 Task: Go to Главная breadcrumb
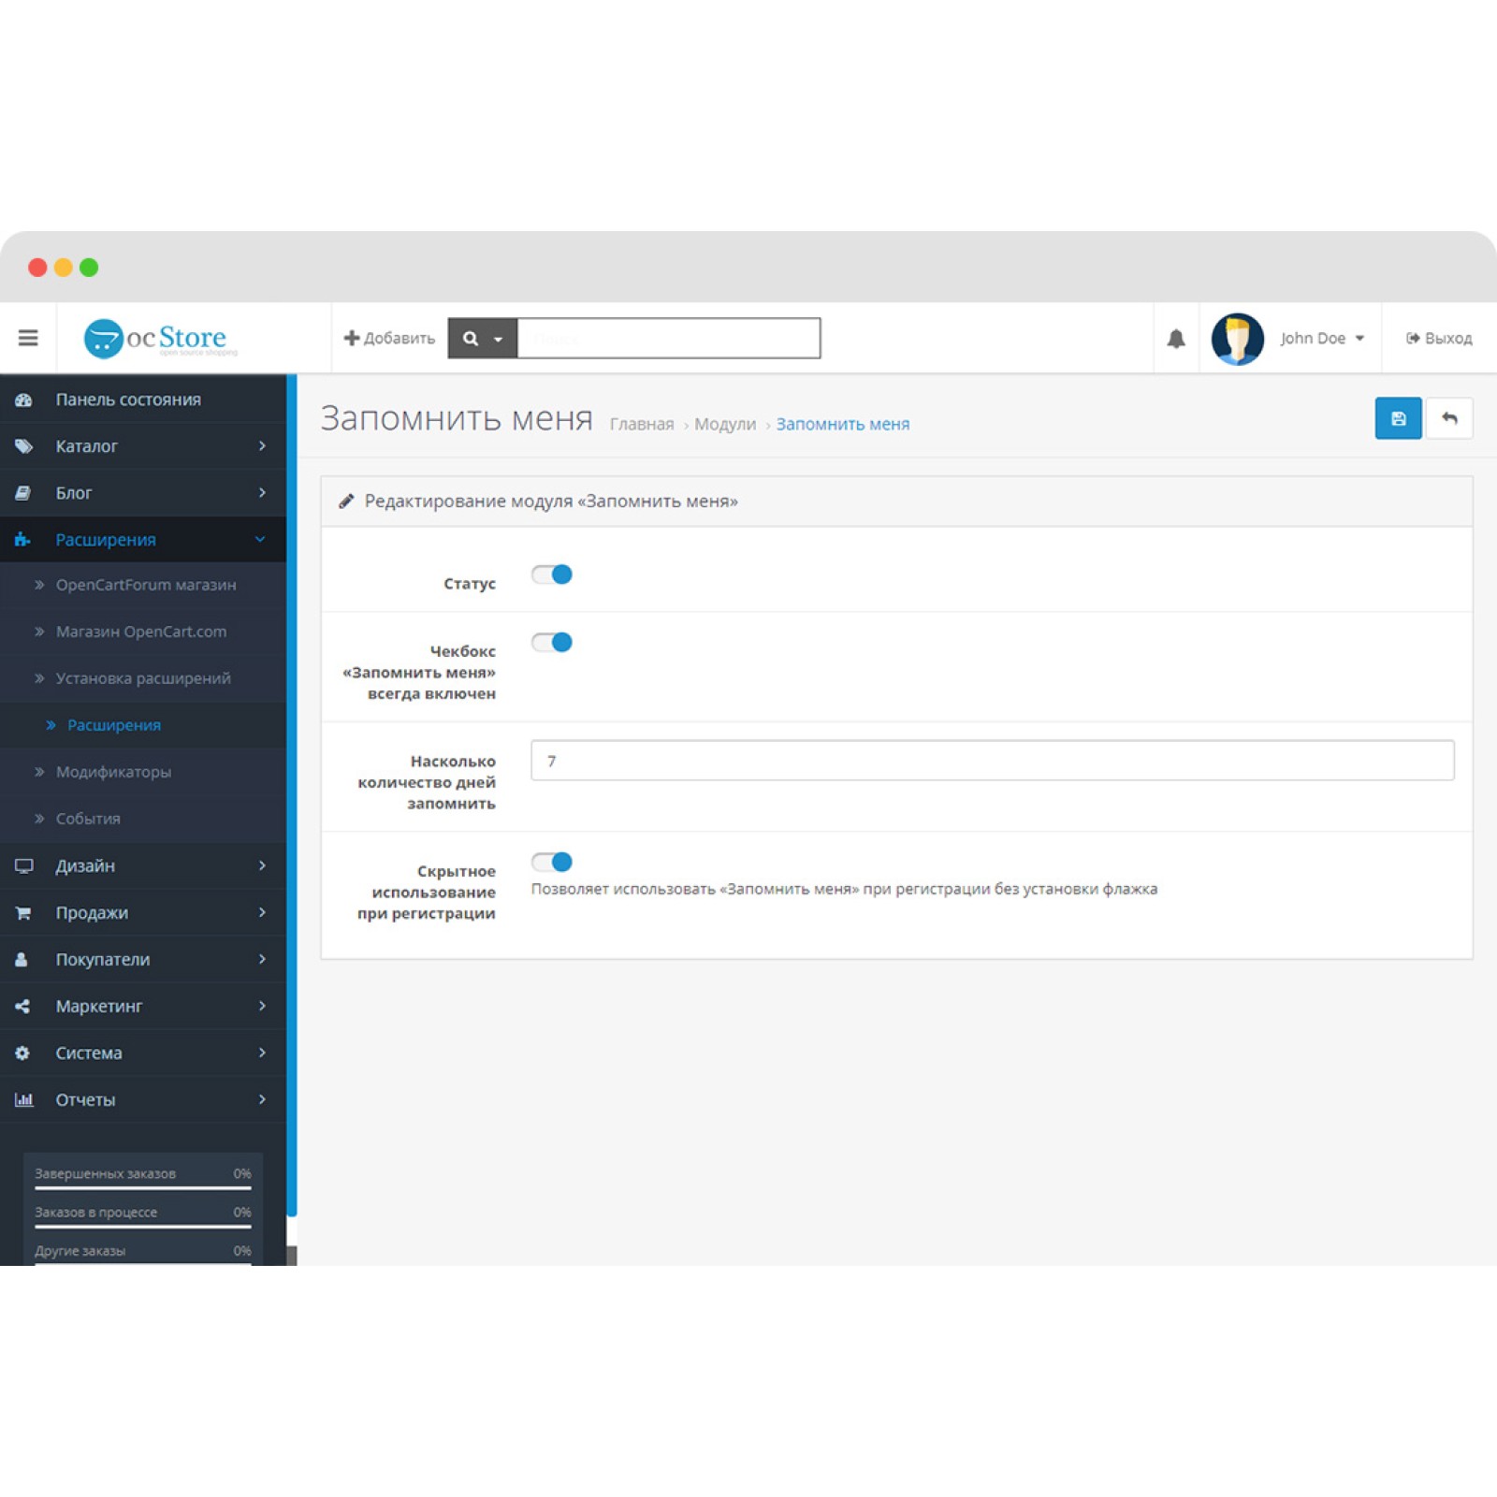642,424
